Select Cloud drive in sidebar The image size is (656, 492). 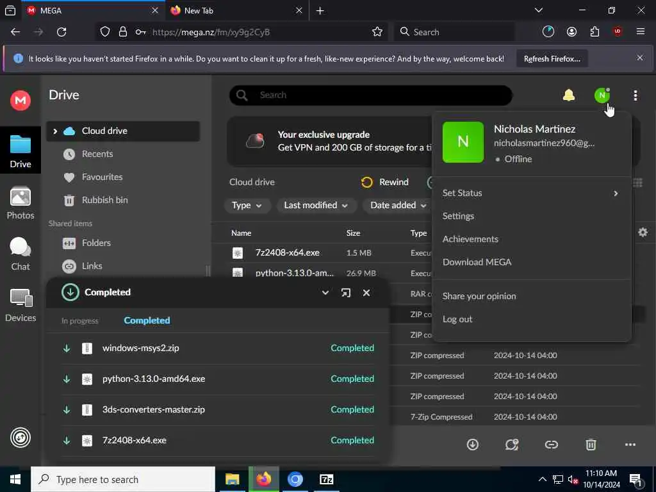(123, 131)
